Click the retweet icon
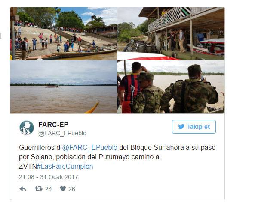The image size is (255, 203). [x=39, y=188]
